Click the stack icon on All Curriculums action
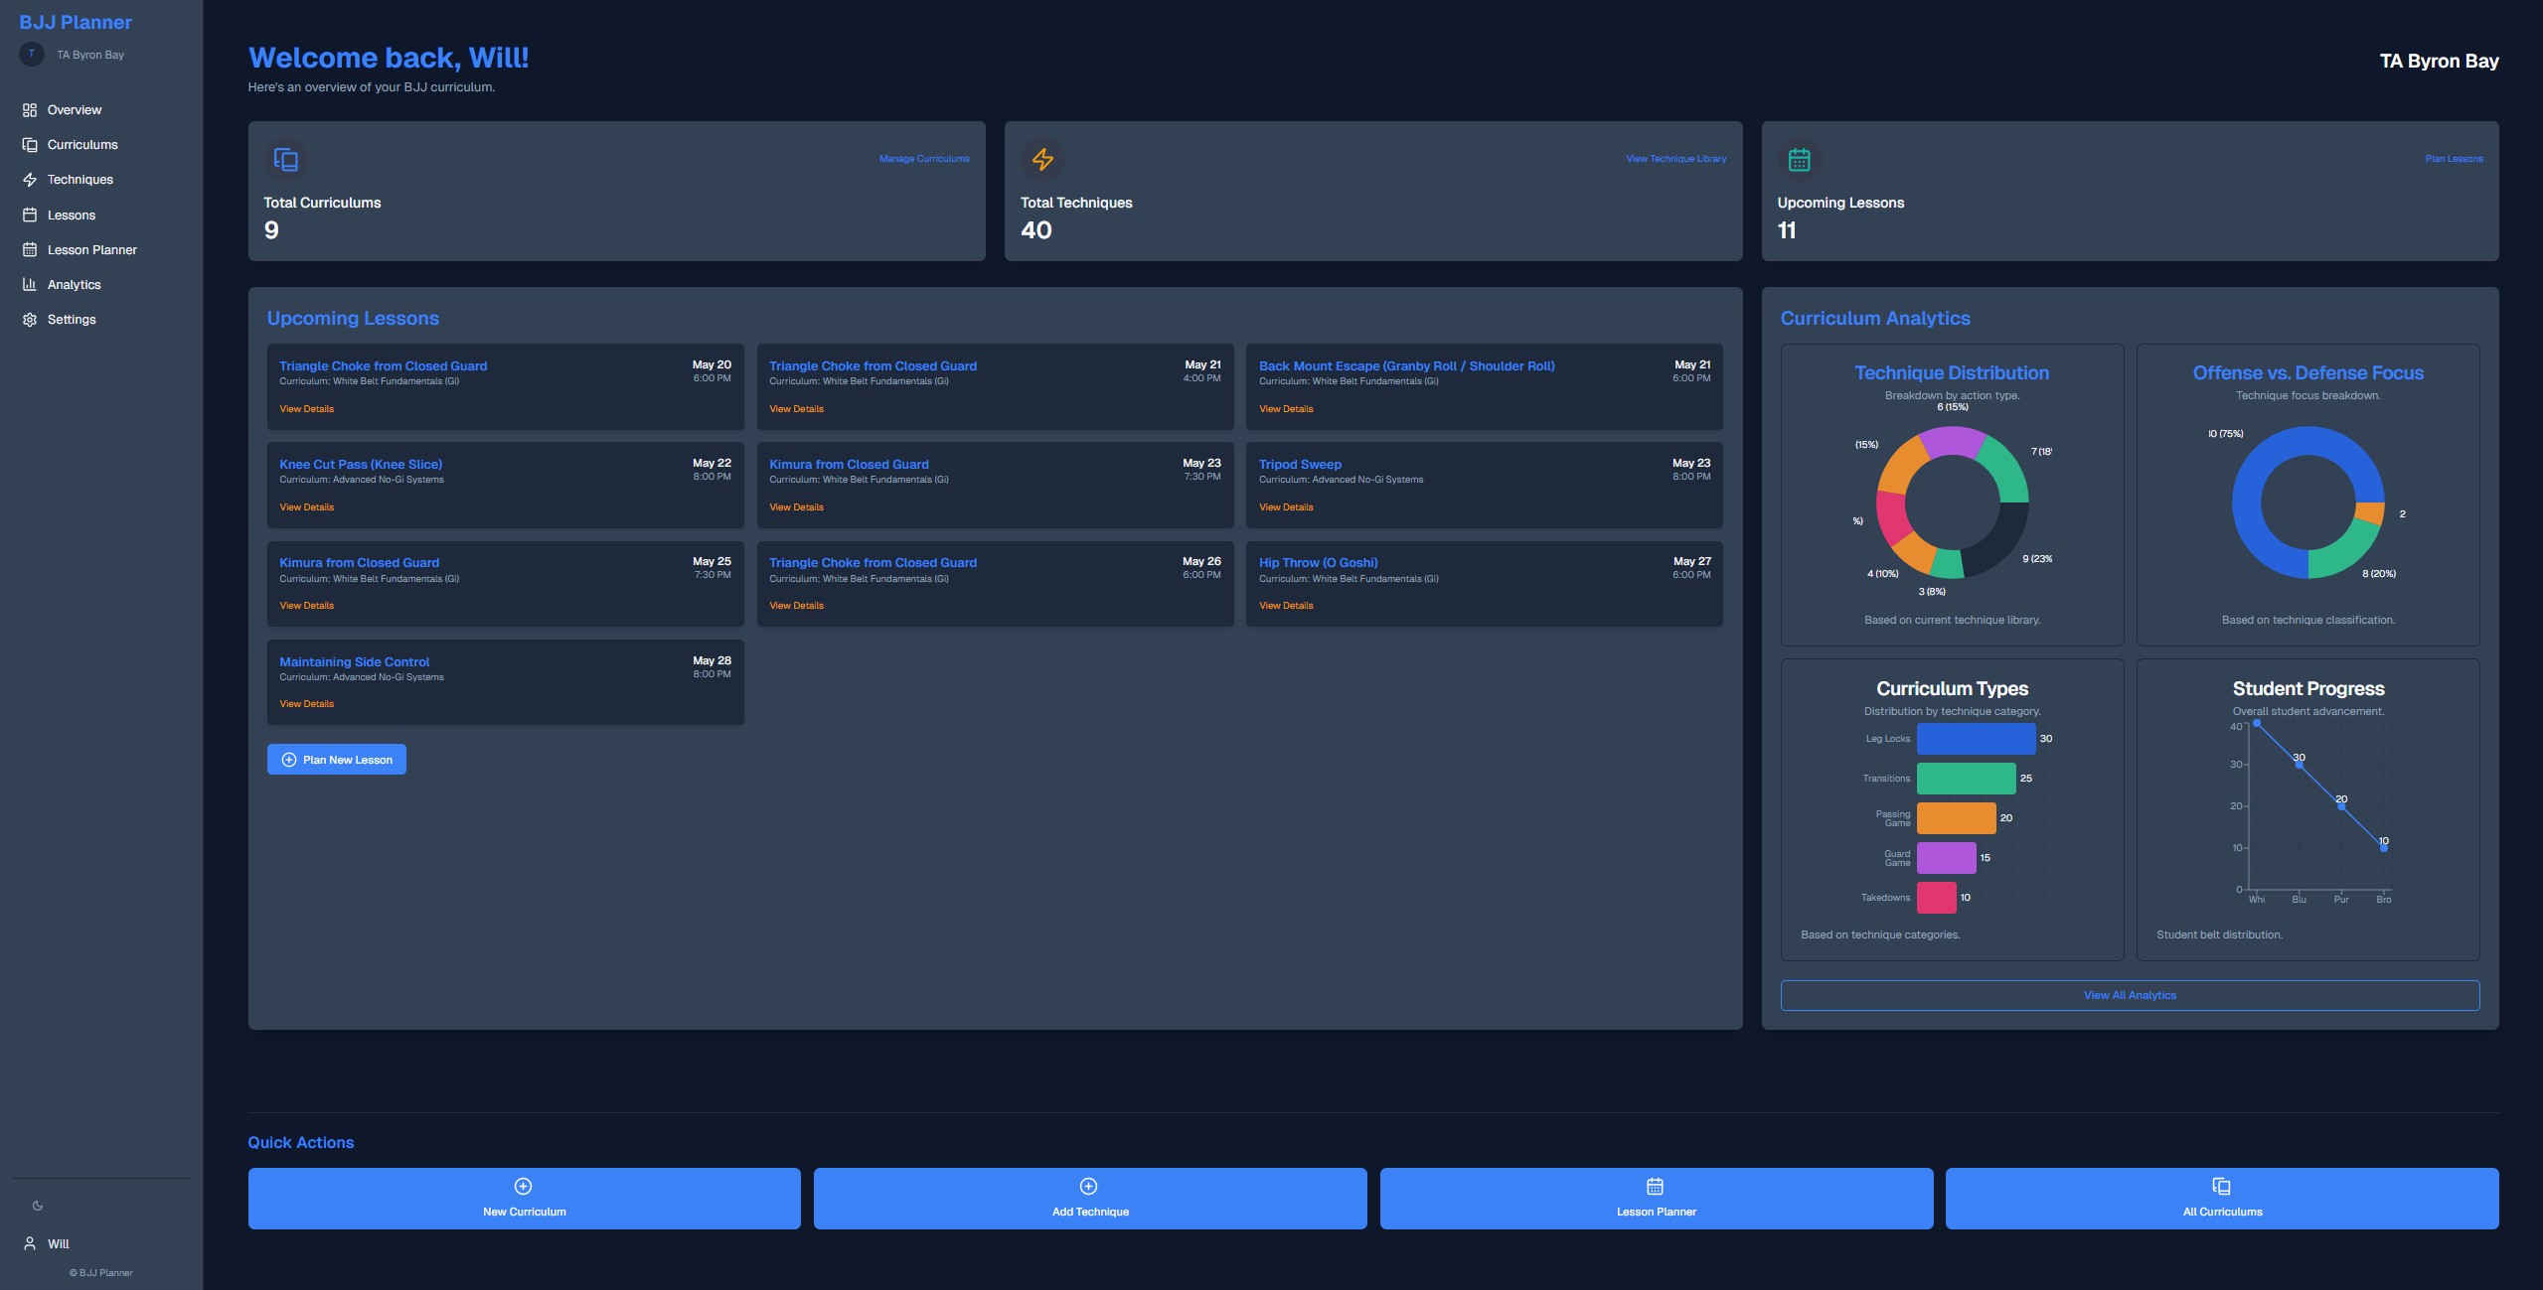The height and width of the screenshot is (1290, 2543). (2222, 1186)
